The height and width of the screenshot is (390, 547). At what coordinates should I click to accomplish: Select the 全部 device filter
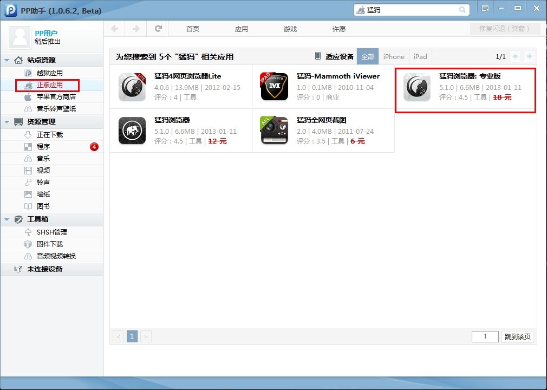(368, 56)
